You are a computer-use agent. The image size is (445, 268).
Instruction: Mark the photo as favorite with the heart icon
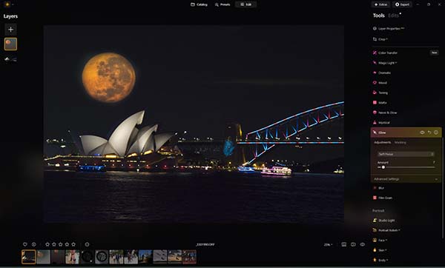point(25,244)
